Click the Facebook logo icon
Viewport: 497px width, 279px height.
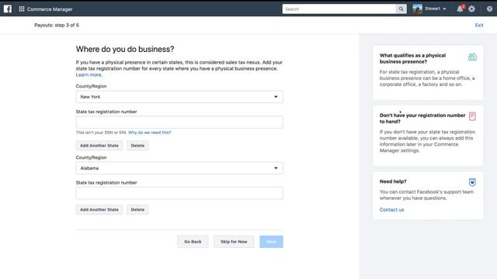tap(8, 9)
